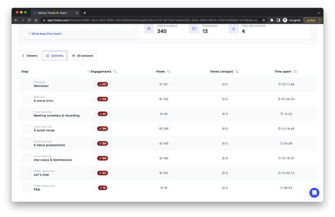Click the 152 engagements badge
The width and height of the screenshot is (335, 217).
coord(102,173)
